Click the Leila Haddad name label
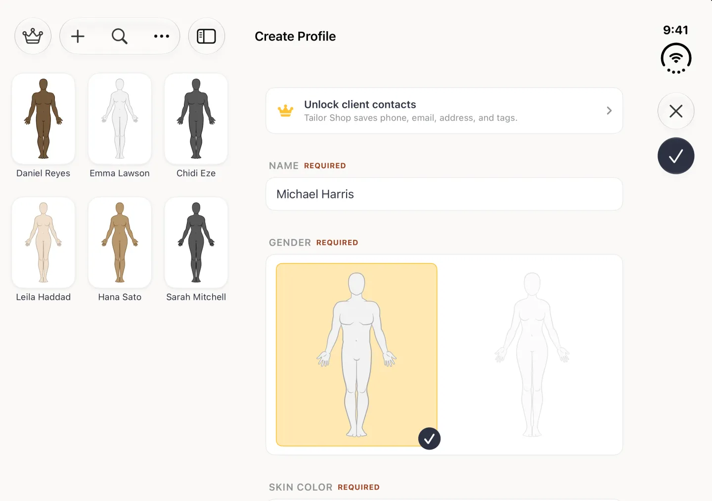 click(x=44, y=297)
